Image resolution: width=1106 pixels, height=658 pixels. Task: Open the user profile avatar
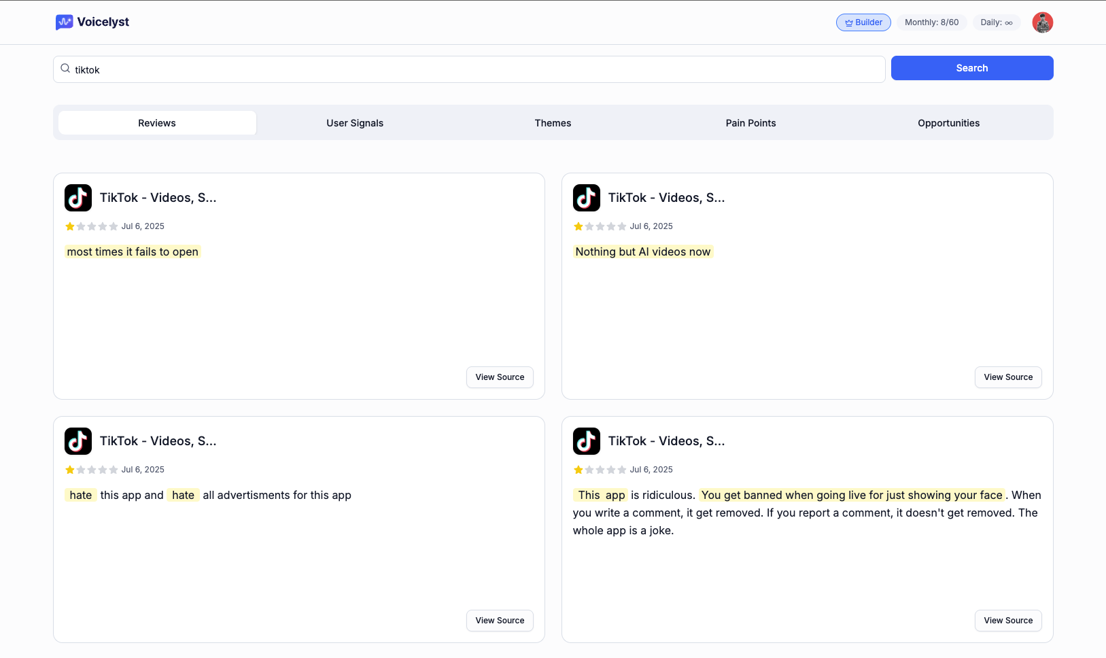coord(1042,22)
